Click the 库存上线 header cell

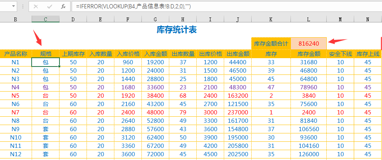368,54
